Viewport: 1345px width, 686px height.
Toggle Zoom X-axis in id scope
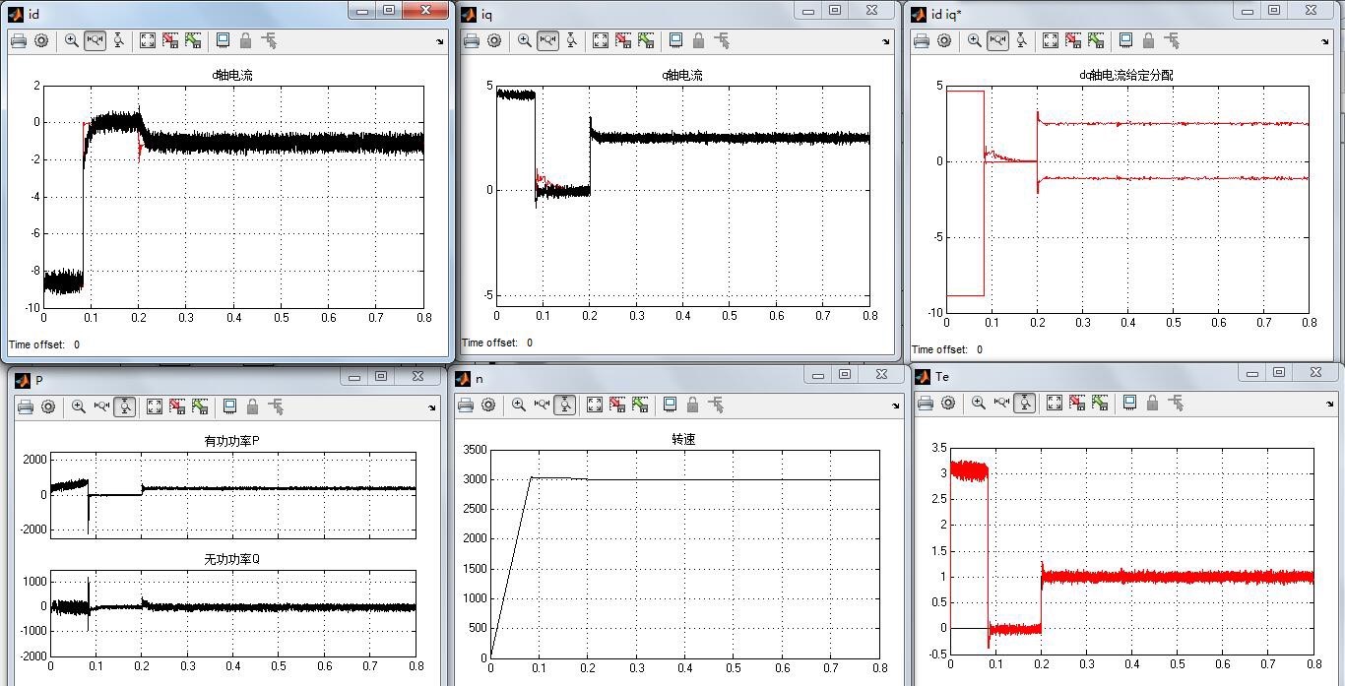[x=95, y=40]
